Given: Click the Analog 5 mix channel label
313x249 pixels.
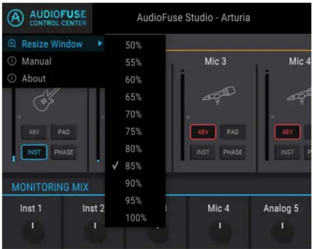Looking at the screenshot, I should pyautogui.click(x=281, y=209).
